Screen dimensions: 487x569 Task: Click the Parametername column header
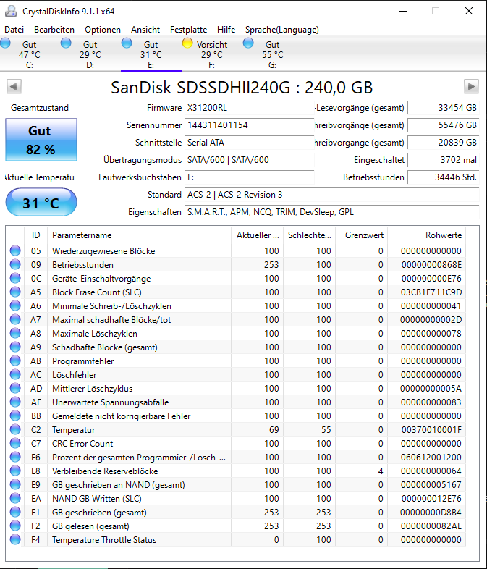click(139, 235)
